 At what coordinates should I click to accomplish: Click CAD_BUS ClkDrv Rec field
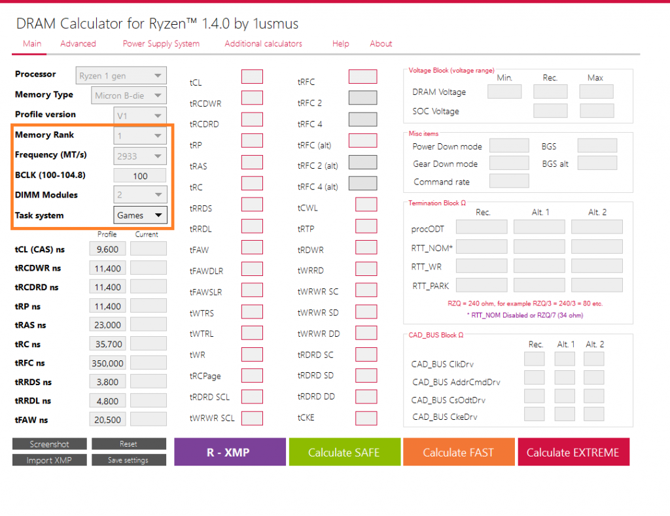click(535, 359)
